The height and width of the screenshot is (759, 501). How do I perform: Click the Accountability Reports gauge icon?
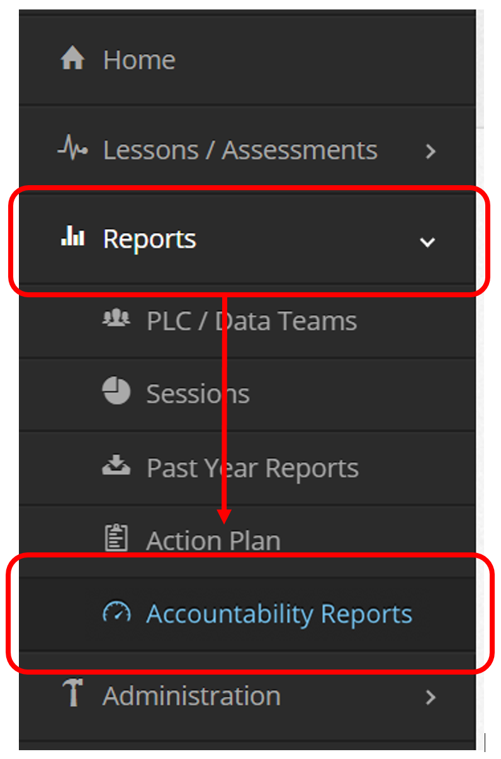click(116, 612)
